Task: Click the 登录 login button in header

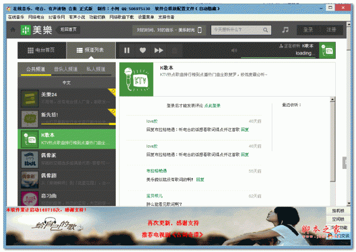Action: pos(308,30)
